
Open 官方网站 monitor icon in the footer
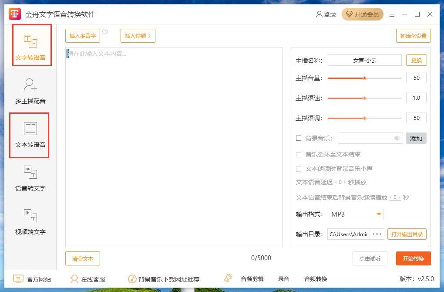pos(18,279)
